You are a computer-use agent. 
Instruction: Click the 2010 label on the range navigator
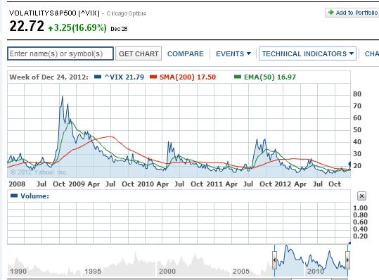coord(315,271)
